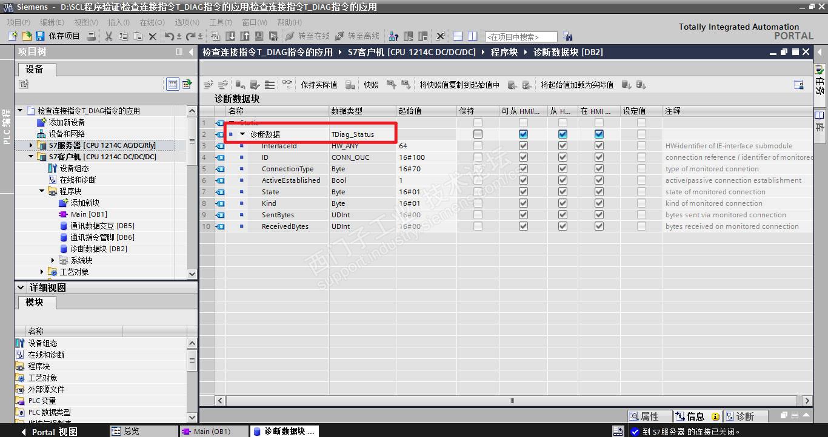Click the download to device icon
Screen dimensions: 828x437
point(230,36)
